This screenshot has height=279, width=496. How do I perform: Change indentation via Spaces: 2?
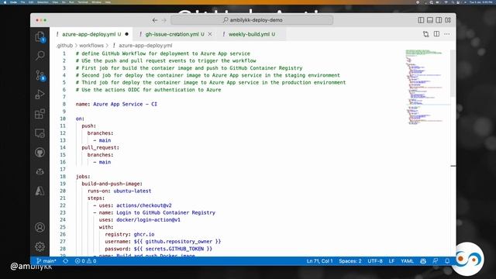click(350, 261)
